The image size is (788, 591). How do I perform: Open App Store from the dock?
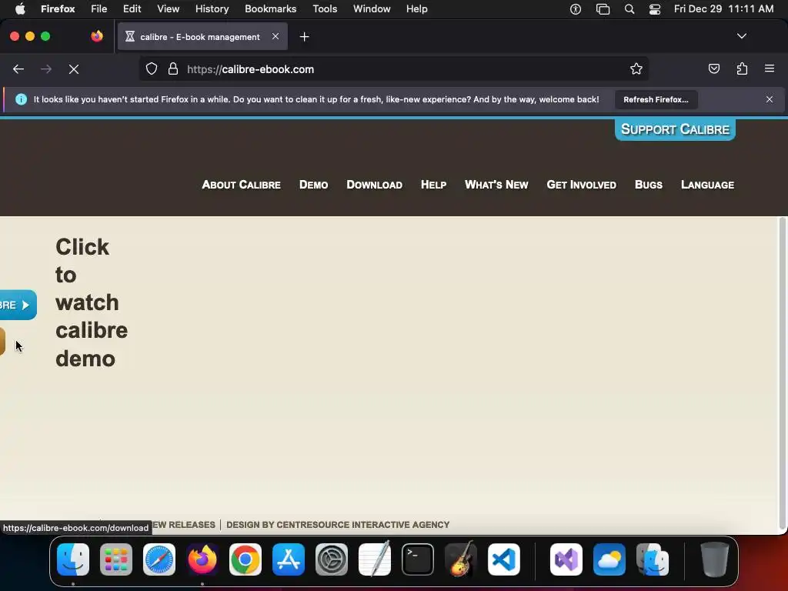[x=289, y=559]
